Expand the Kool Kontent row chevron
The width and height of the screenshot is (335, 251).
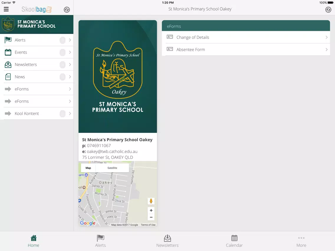(70, 113)
